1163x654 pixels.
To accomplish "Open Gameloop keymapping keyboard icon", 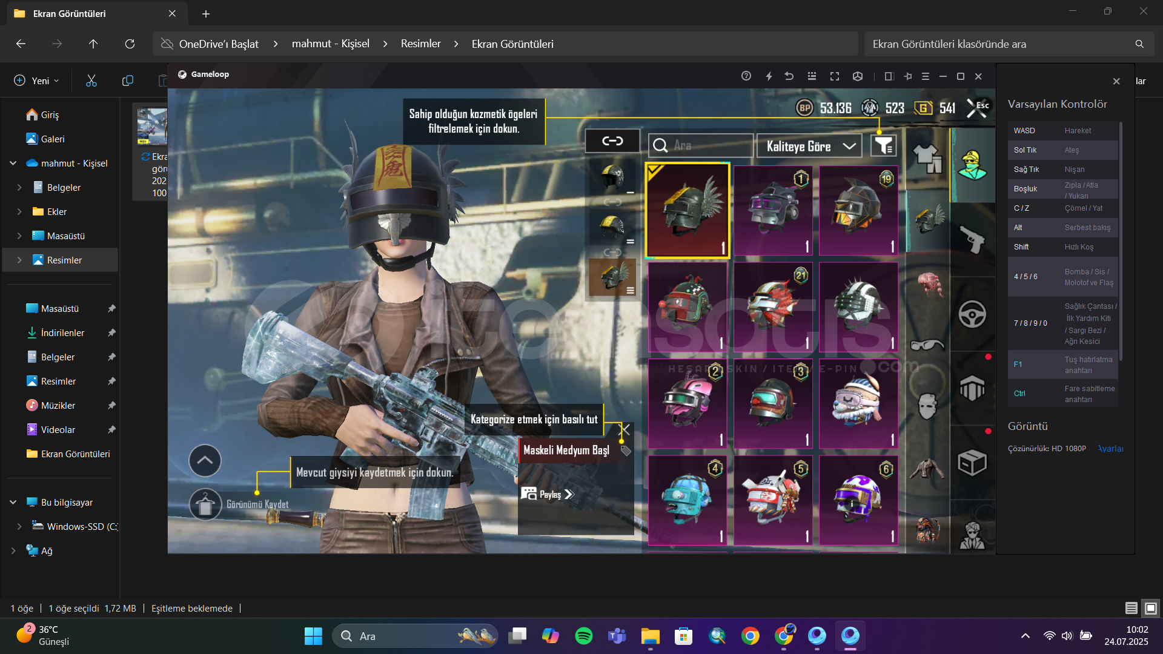I will pyautogui.click(x=812, y=76).
